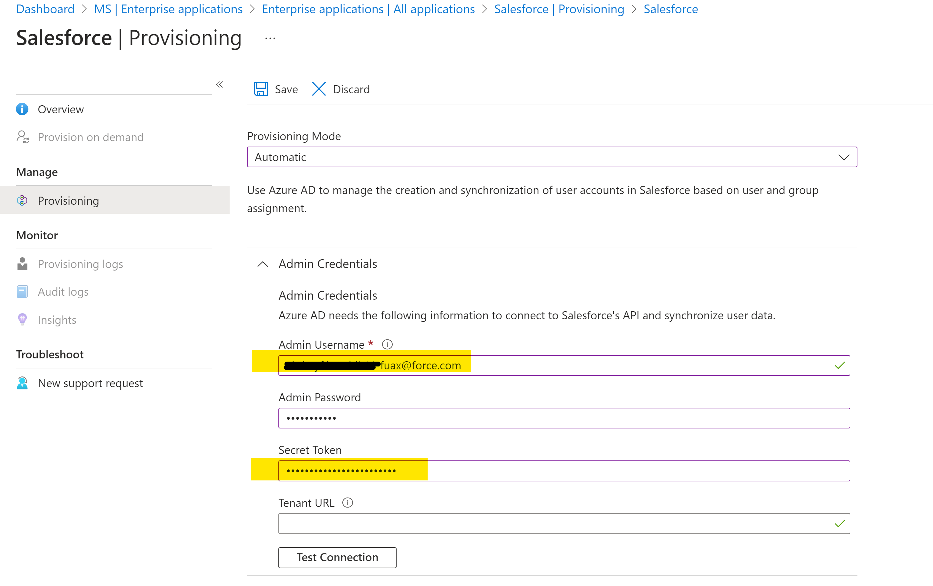This screenshot has width=933, height=586.
Task: Click the green checkmark in Tenant URL
Action: tap(840, 524)
